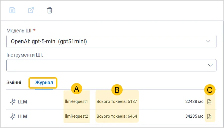Viewport: 224px width, 128px height.
Task: Click the 22438 мс duration value
Action: point(194,102)
